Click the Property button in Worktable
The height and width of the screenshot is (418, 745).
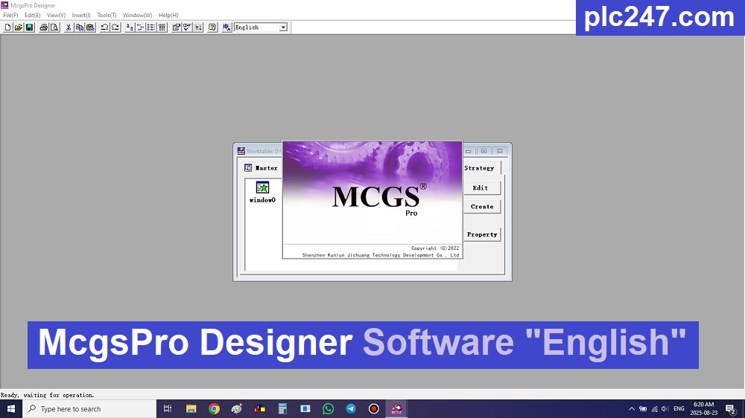482,234
